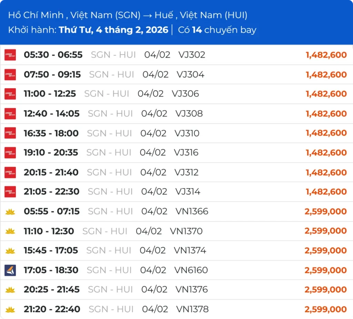353x319 pixels.
Task: Select the 1,482,600 price for VJ304
Action: point(326,75)
